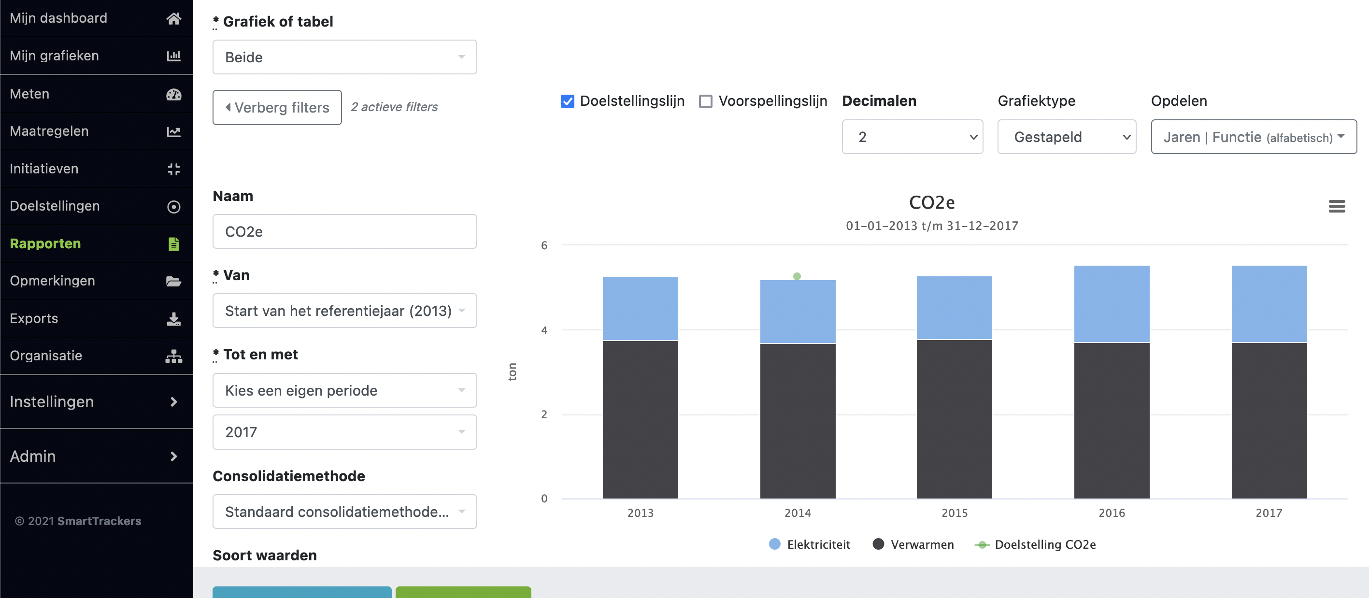Screen dimensions: 1369x598
Task: Open the Grafiek of tabel dropdown showing Beide
Action: pyautogui.click(x=344, y=57)
